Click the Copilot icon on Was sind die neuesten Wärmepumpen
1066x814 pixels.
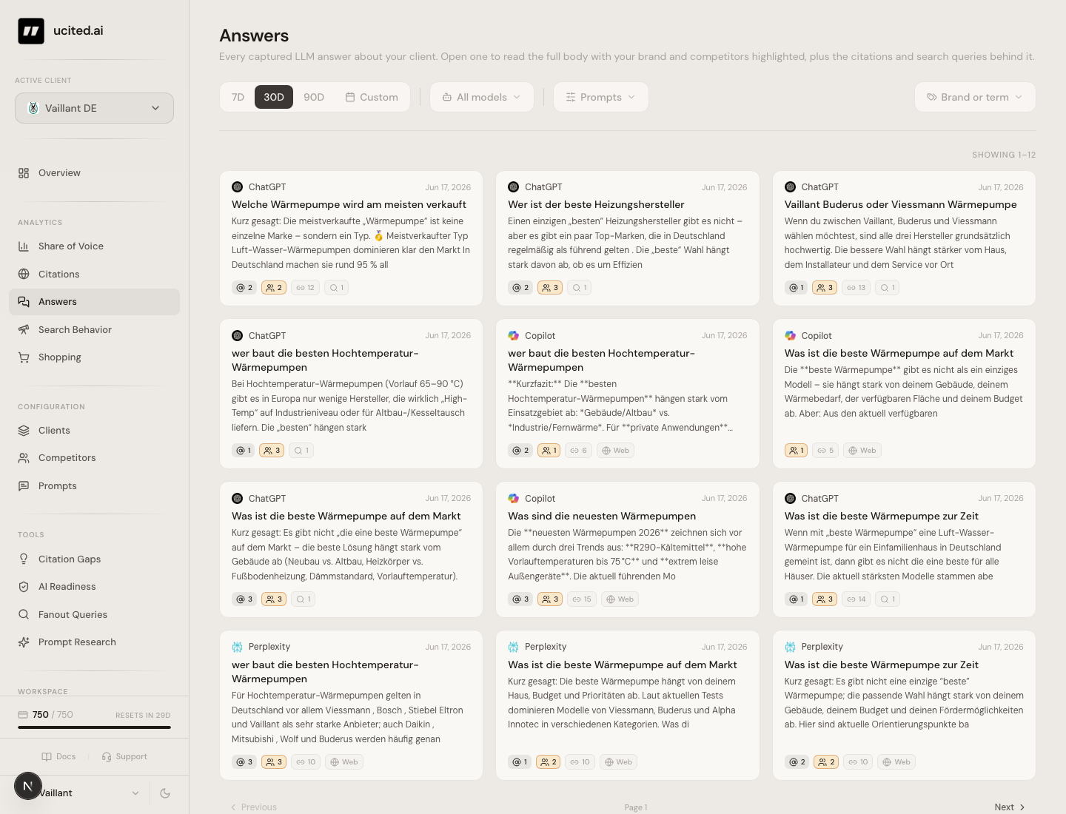click(514, 499)
